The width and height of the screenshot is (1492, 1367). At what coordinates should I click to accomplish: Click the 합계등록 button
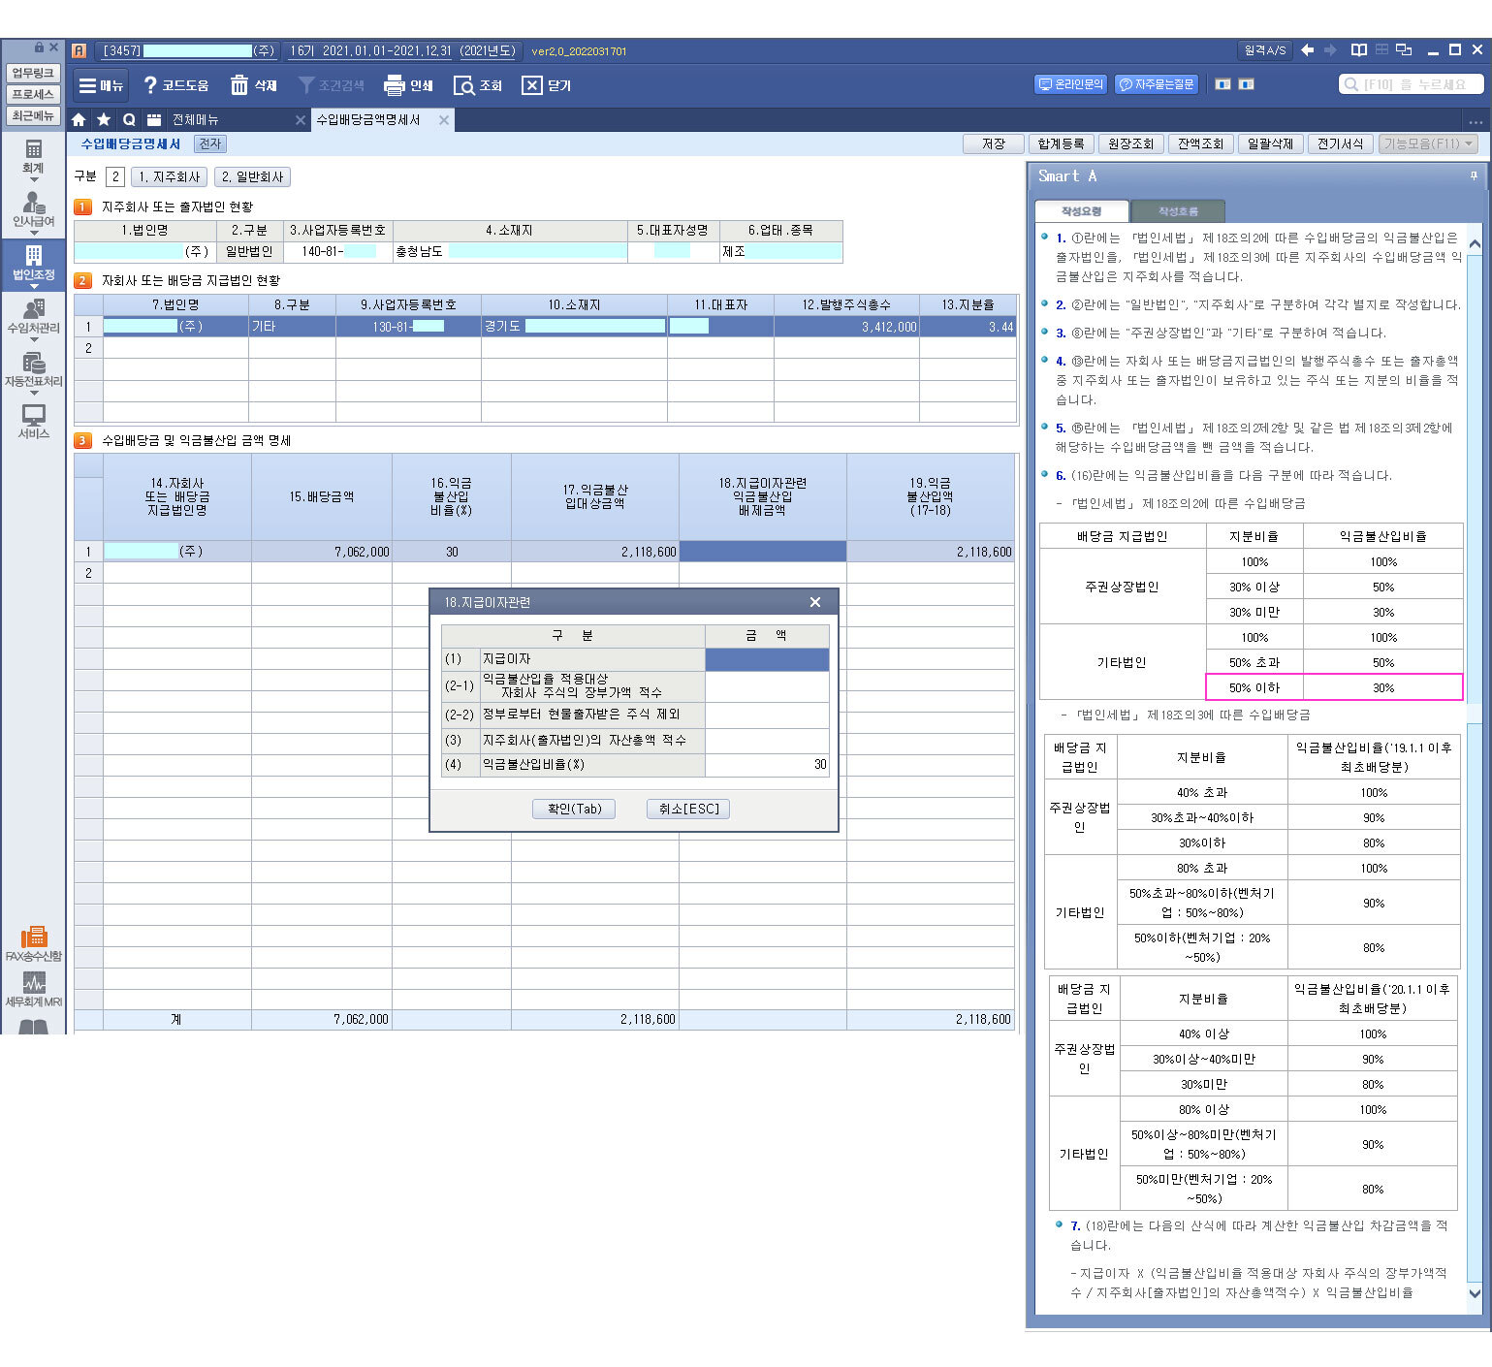[1061, 143]
